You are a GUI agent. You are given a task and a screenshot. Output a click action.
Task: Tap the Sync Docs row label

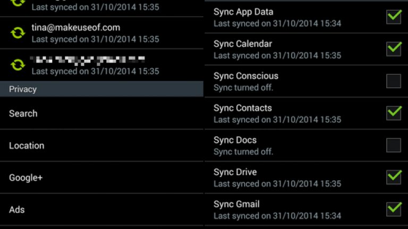tap(235, 140)
